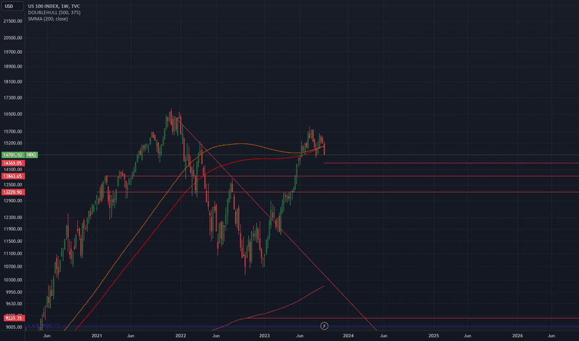Click the 2022 time axis label
The width and height of the screenshot is (579, 341).
tap(181, 336)
